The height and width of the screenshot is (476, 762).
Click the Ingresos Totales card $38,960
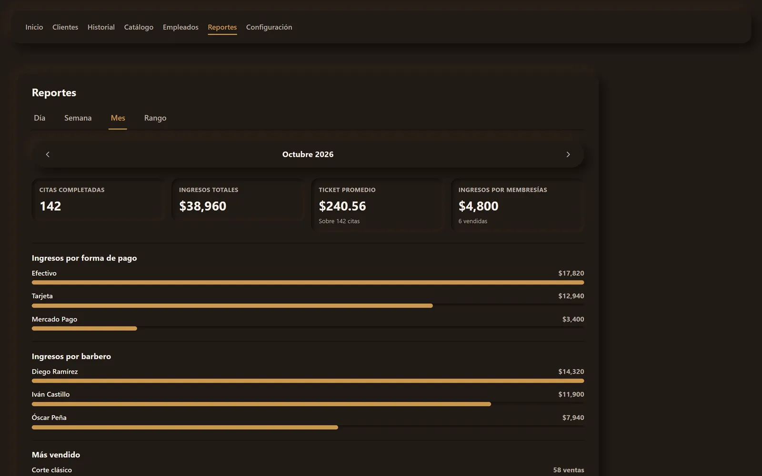pos(238,200)
